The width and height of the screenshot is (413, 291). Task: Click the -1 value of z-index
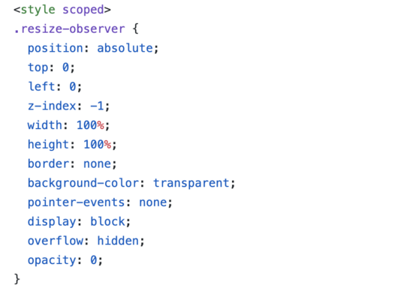point(97,106)
